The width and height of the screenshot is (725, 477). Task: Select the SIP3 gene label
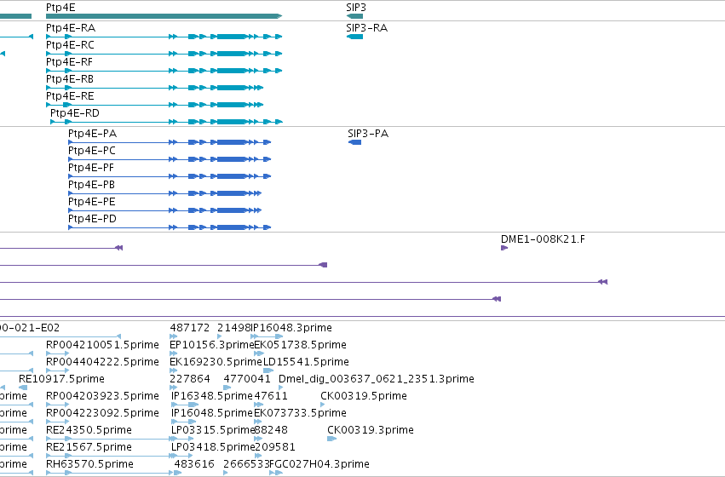coord(356,8)
